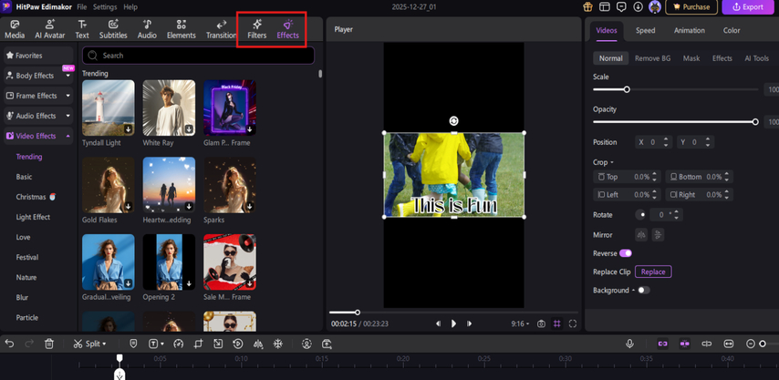
Task: Select the Effects panel icon
Action: (287, 29)
